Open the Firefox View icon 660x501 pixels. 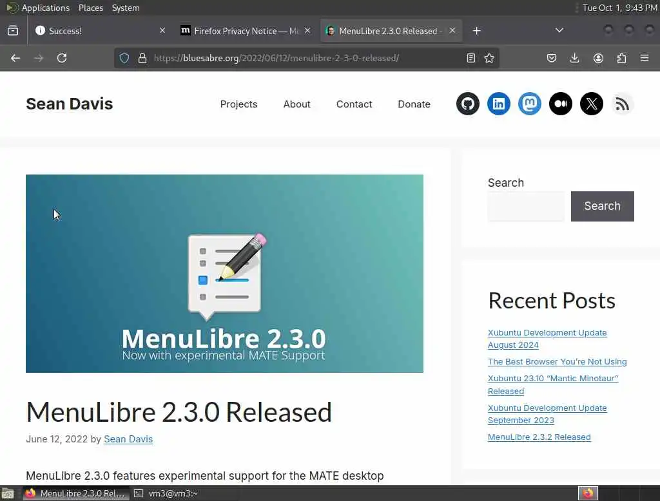[13, 31]
